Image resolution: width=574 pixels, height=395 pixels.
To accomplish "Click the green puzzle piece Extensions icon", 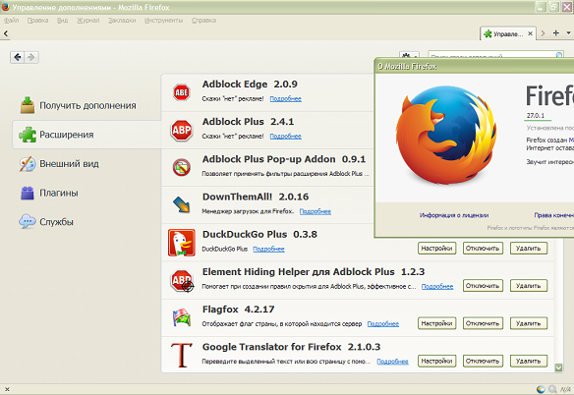I will pos(28,135).
